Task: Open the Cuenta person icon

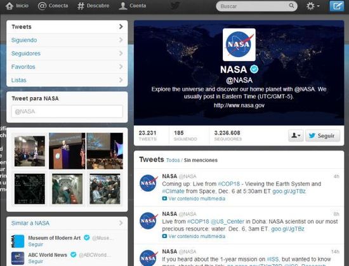Action: point(123,6)
